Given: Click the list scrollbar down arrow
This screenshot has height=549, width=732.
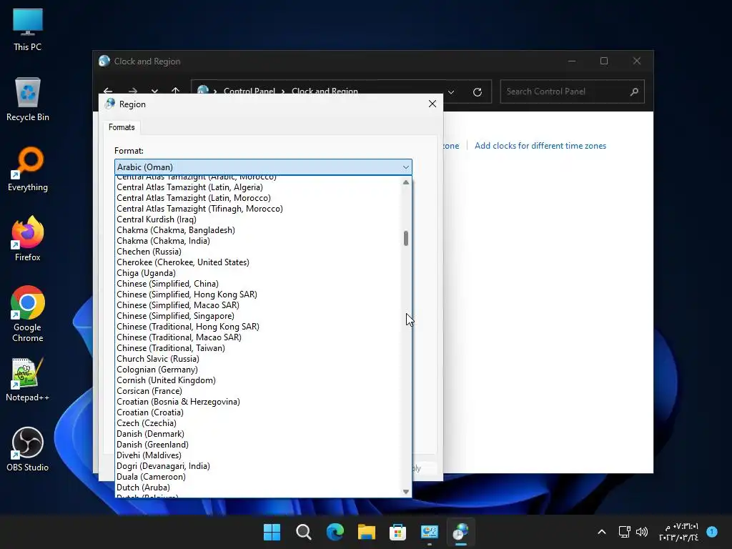Looking at the screenshot, I should click(x=406, y=492).
